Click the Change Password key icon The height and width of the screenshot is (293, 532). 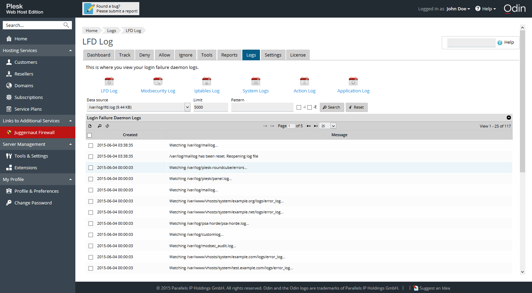[9, 203]
